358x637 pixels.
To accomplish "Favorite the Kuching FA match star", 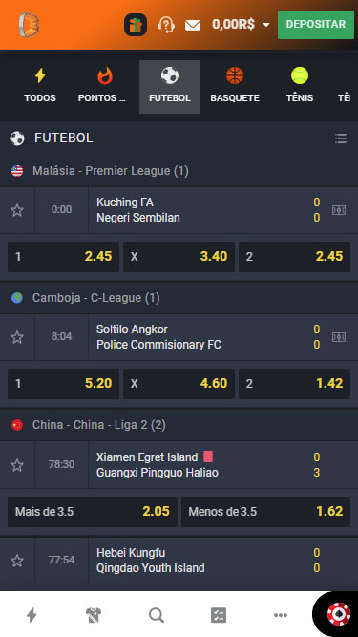I will pyautogui.click(x=17, y=210).
